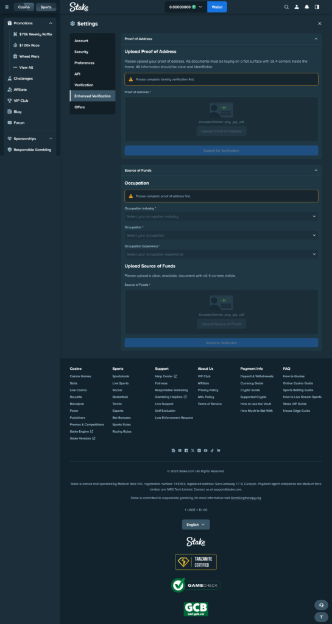Open the House Edge Guide link

(296, 411)
